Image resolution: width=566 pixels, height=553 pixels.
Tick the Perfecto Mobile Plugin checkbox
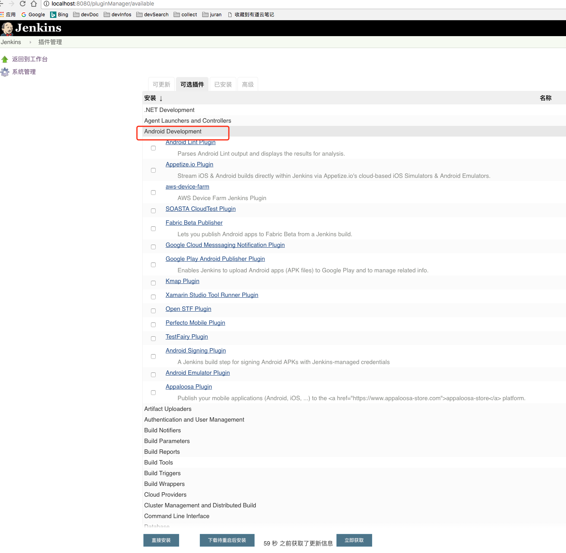pyautogui.click(x=153, y=325)
